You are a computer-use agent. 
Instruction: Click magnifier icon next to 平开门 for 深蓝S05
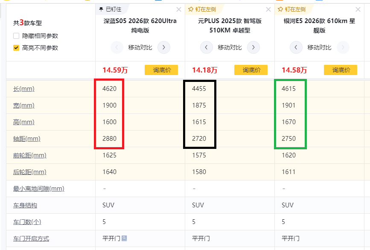click(124, 238)
